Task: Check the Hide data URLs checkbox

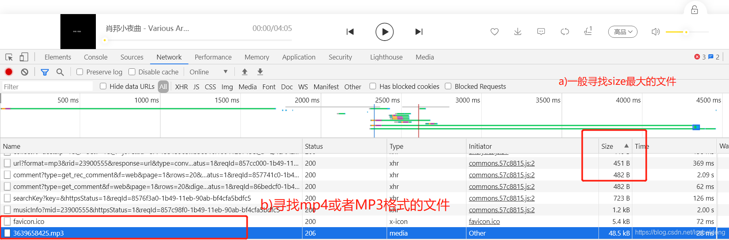Action: (103, 86)
